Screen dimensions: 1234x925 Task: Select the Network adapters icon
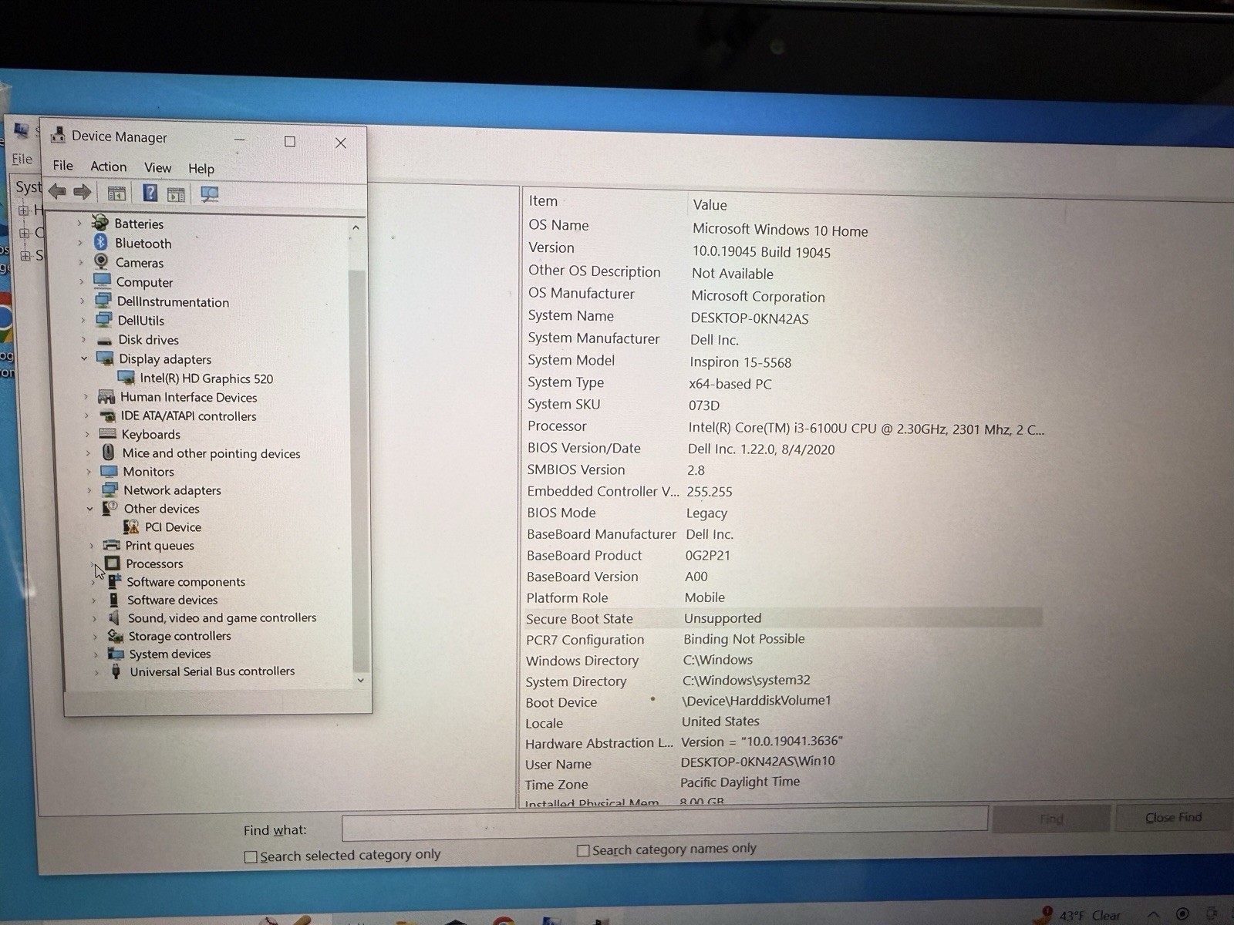click(x=110, y=489)
